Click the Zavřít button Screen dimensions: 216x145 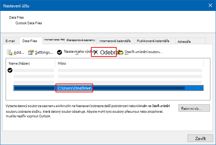click(x=200, y=138)
